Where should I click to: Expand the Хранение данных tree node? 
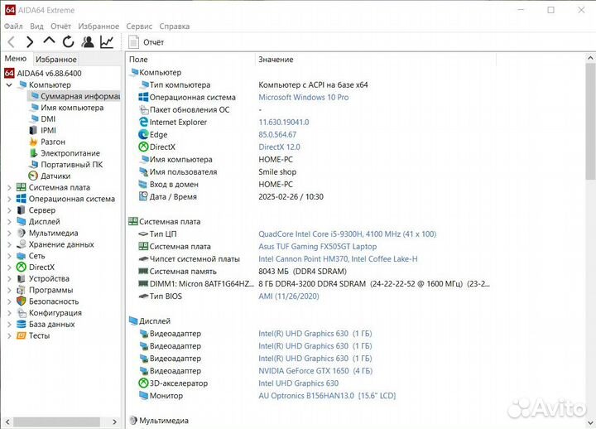pos(9,244)
